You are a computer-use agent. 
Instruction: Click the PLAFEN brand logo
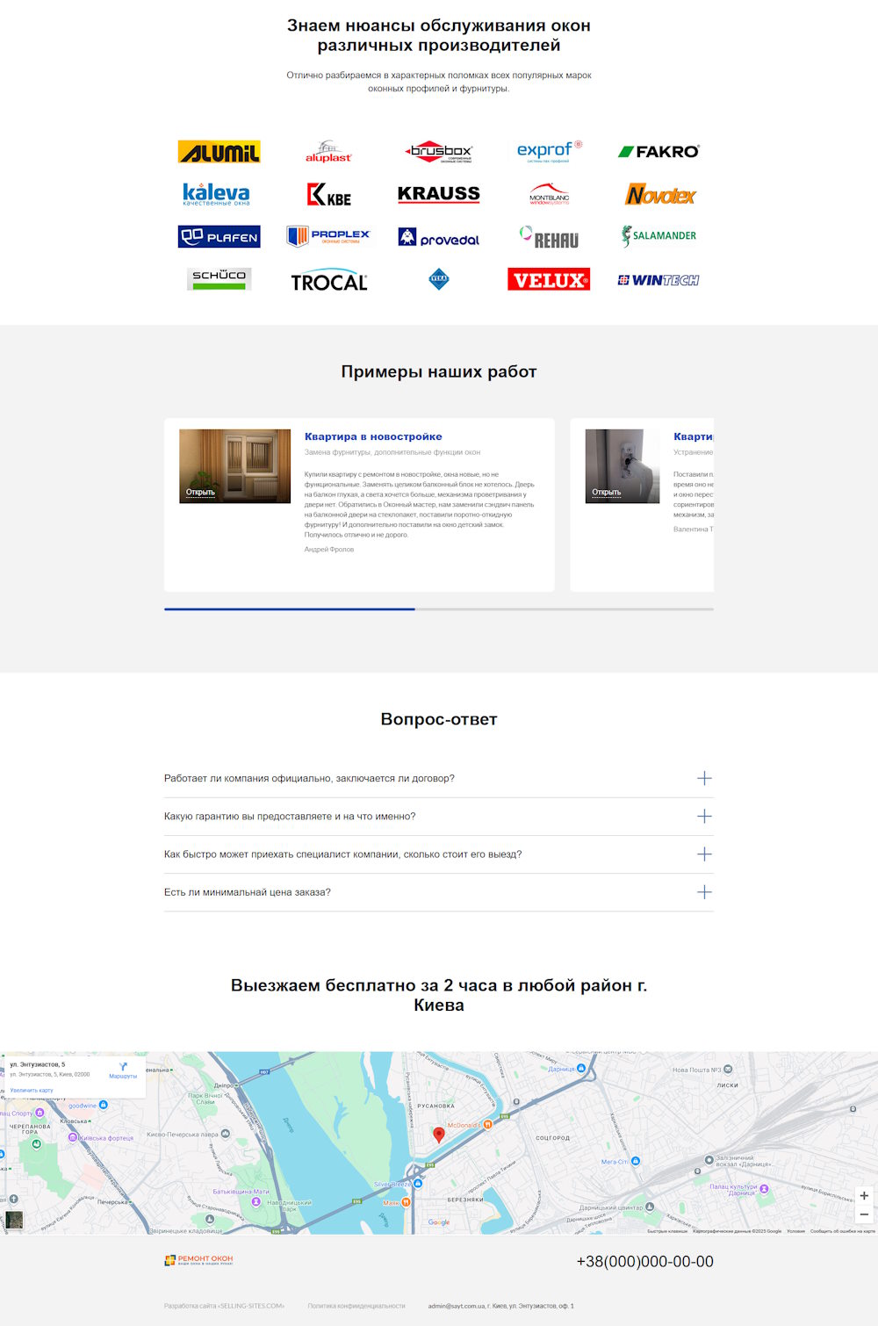[x=219, y=236]
